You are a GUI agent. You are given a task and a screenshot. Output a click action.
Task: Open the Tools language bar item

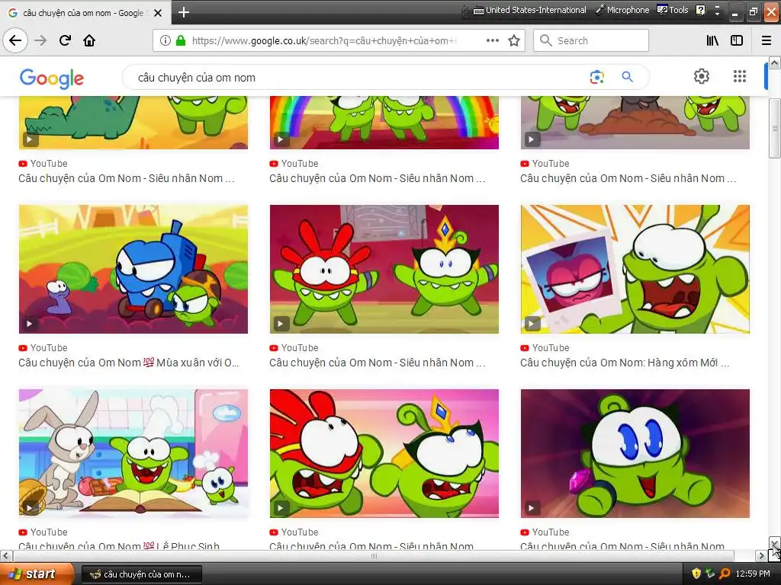673,10
